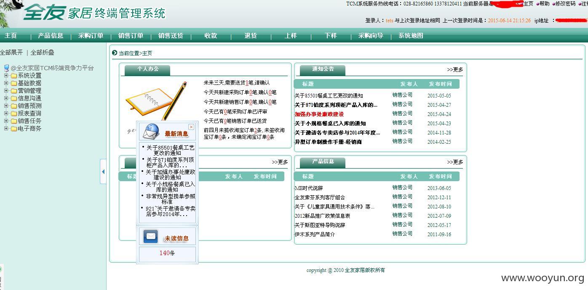Click >>更多 in 通知公告 panel
The image size is (588, 290).
(x=455, y=70)
